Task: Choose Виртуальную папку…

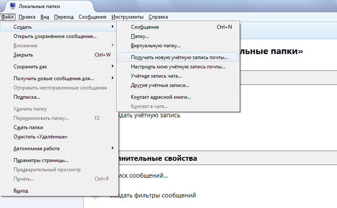Action: tap(178, 46)
